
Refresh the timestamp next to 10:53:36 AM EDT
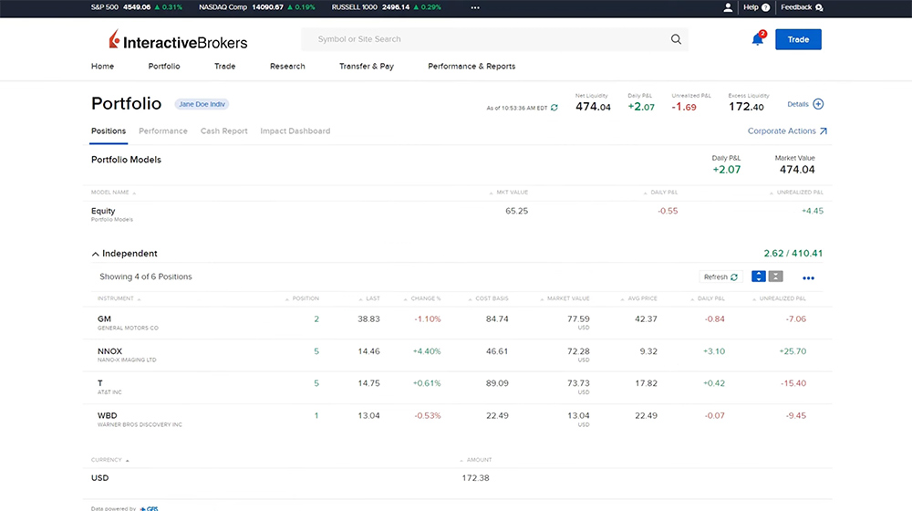pos(554,108)
